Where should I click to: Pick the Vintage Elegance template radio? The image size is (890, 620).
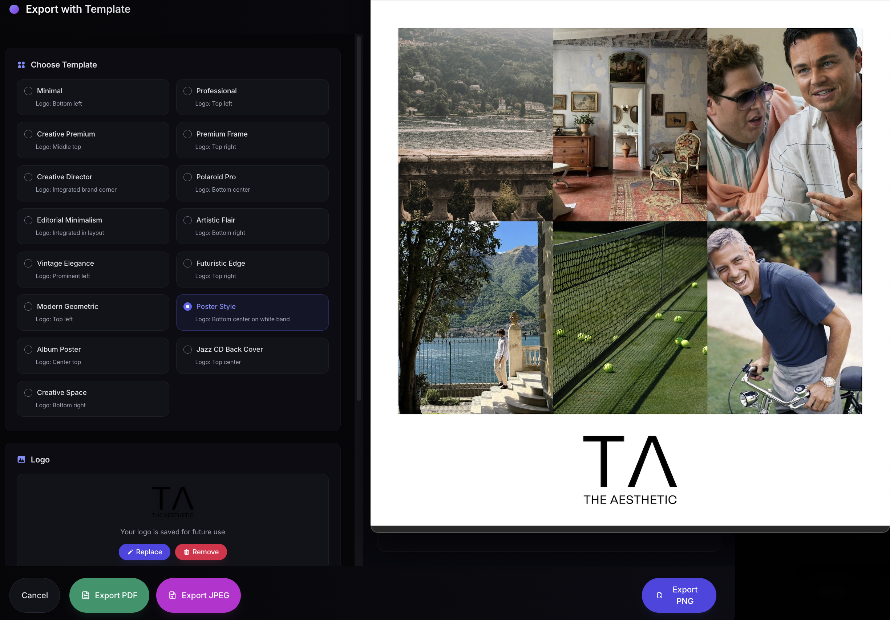point(28,263)
